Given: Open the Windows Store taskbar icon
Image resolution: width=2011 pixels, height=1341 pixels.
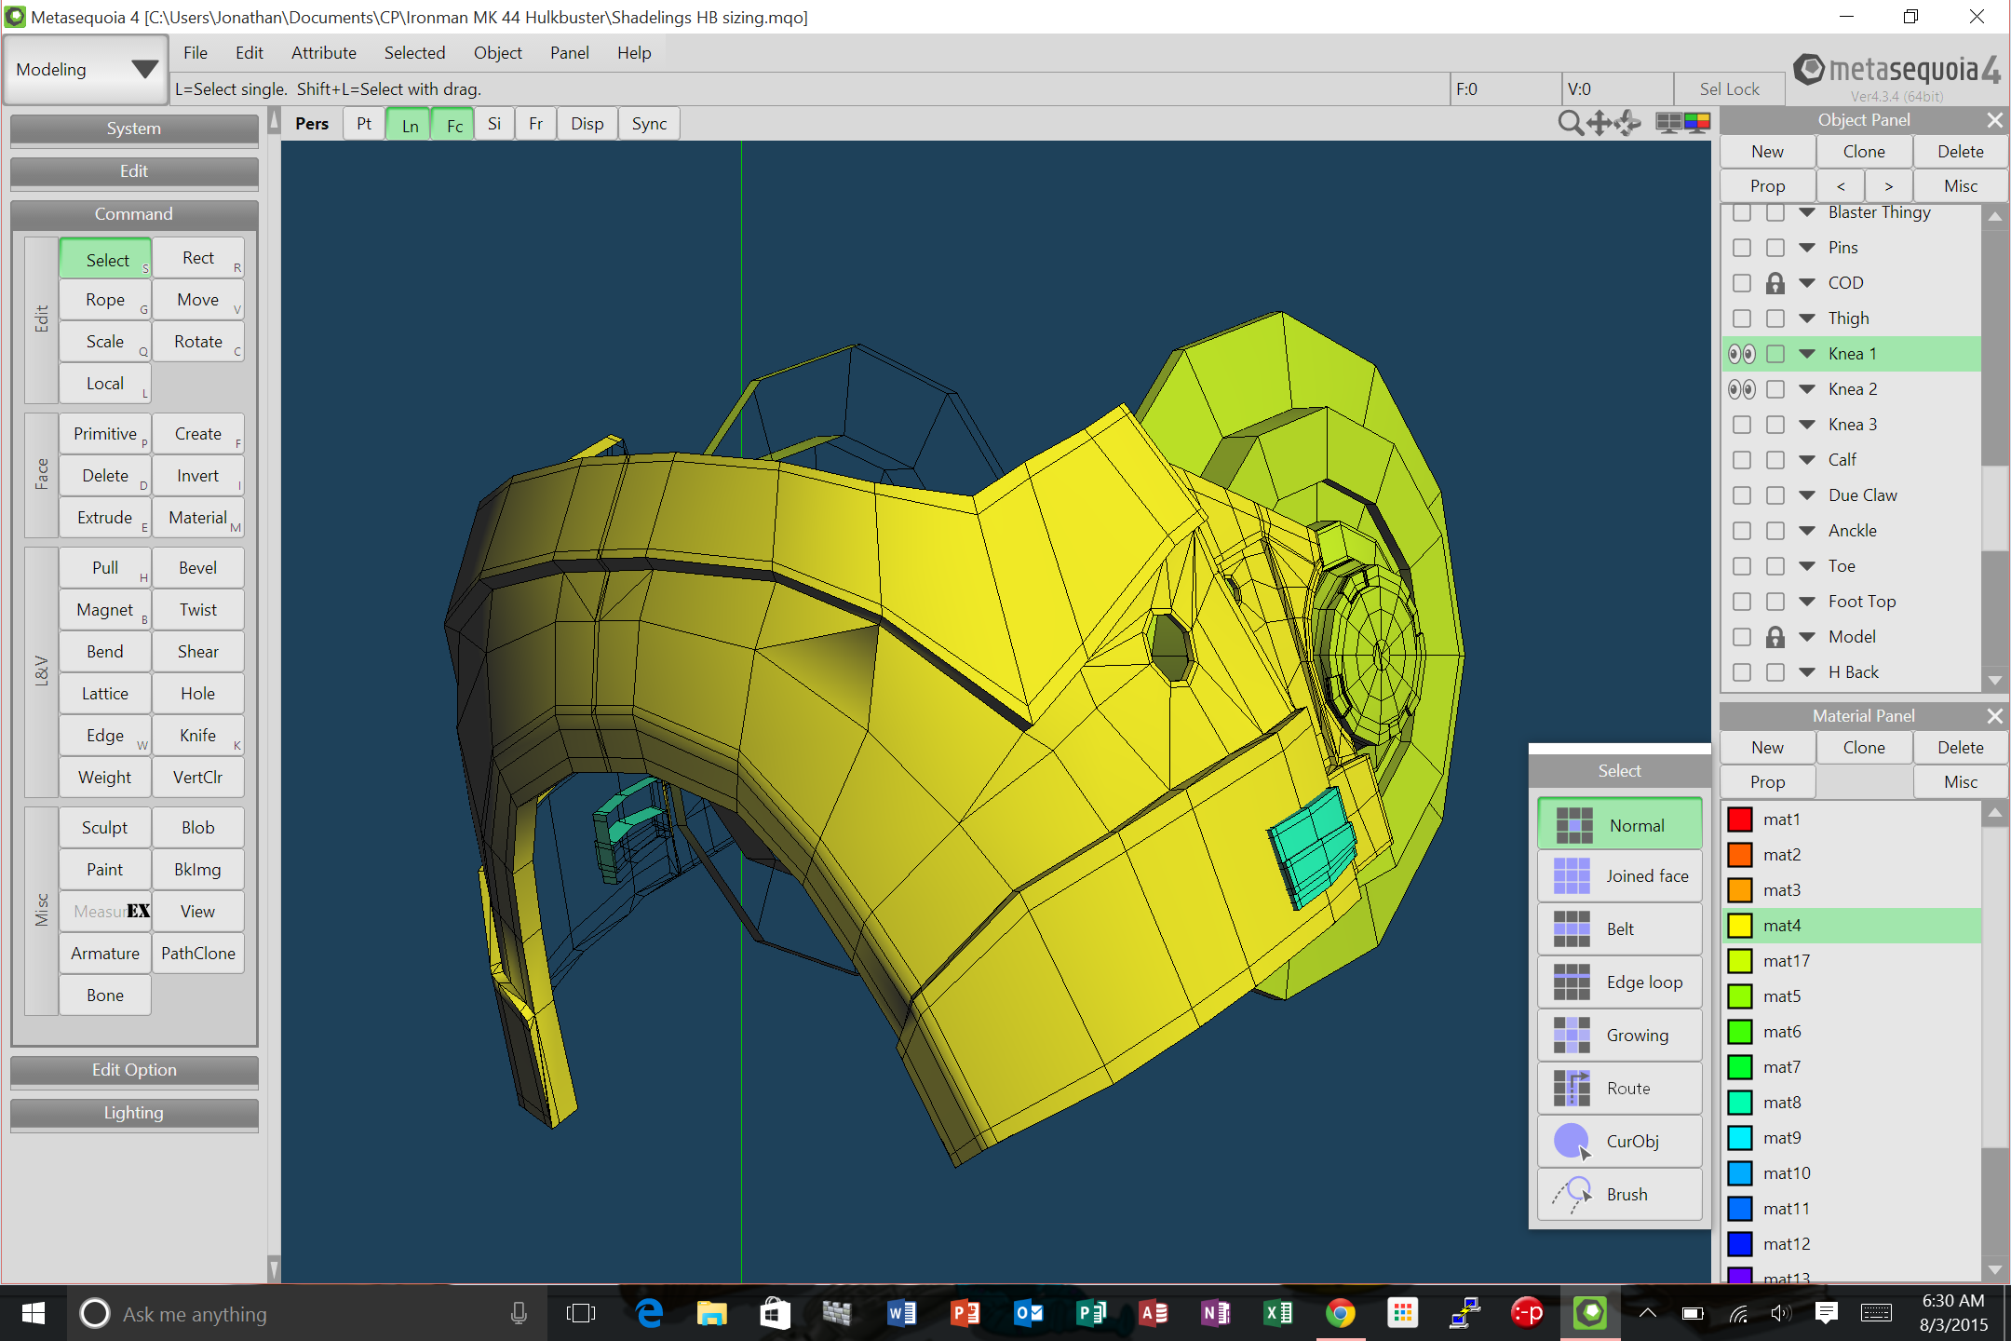Looking at the screenshot, I should (x=775, y=1313).
